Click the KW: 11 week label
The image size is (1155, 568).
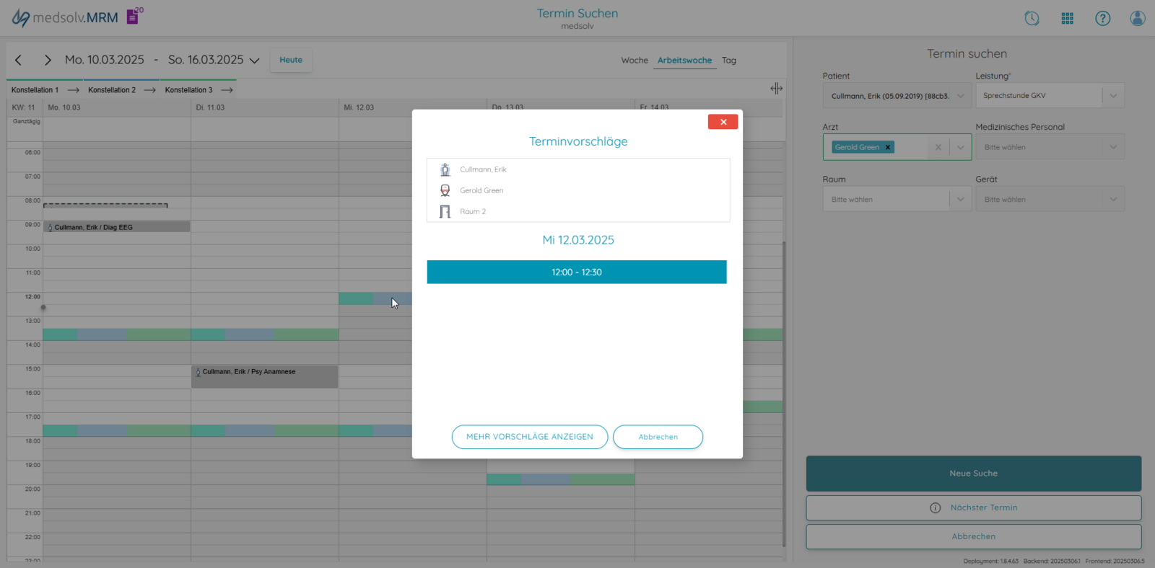[x=23, y=107]
